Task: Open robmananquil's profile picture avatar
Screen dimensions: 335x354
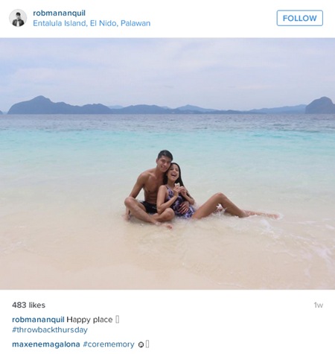Action: (18, 18)
